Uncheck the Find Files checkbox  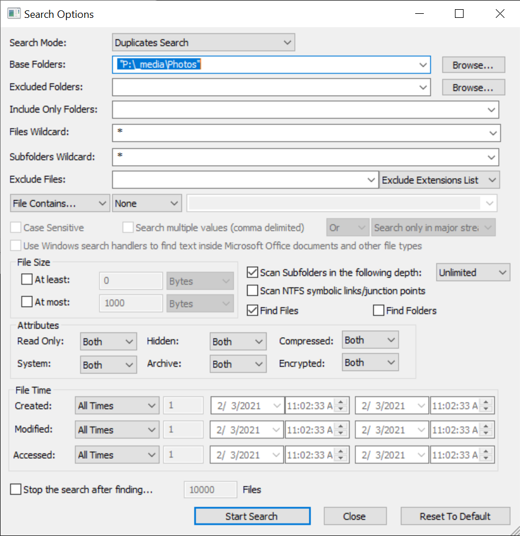pyautogui.click(x=252, y=311)
